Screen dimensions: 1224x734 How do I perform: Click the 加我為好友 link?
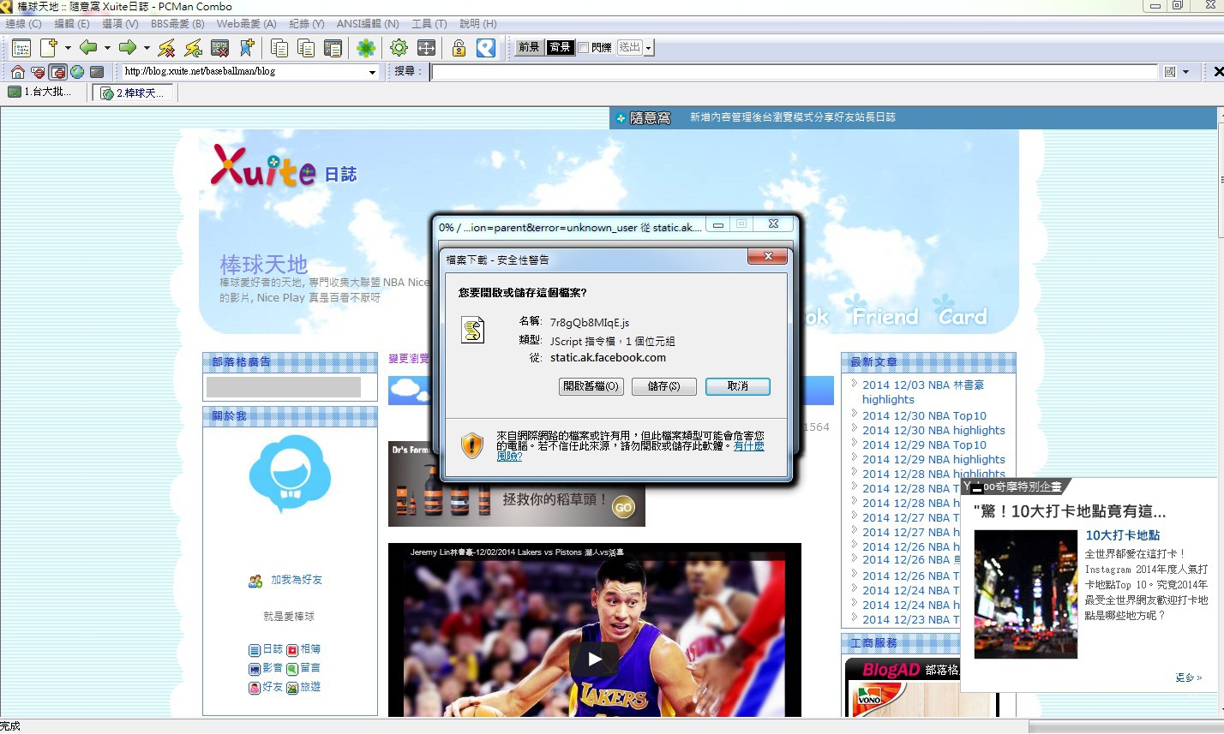pos(297,581)
